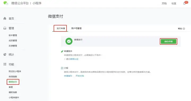Open 成员管理 in the sidebar
Image resolution: width=191 pixels, height=101 pixels.
click(13, 40)
